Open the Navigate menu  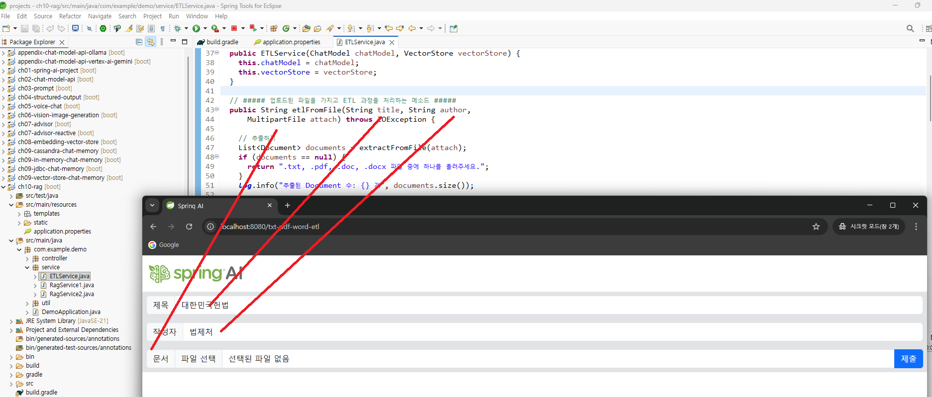(100, 16)
